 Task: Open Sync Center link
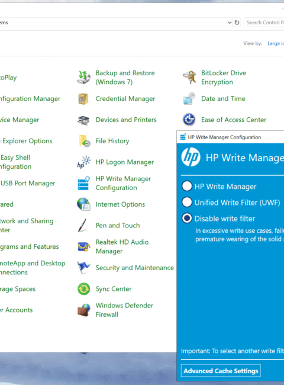coord(114,289)
